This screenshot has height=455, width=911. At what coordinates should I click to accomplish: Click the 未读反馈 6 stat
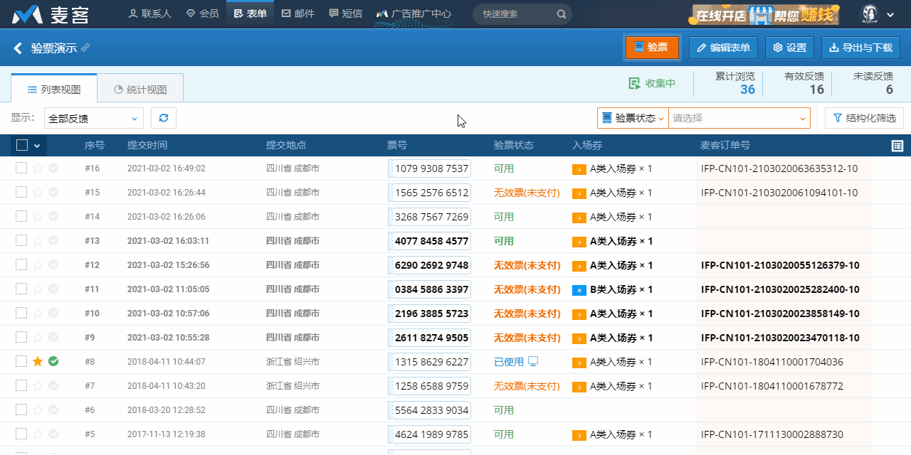873,83
